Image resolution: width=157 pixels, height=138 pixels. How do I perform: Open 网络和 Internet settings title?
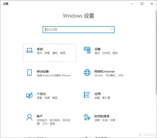104,71
